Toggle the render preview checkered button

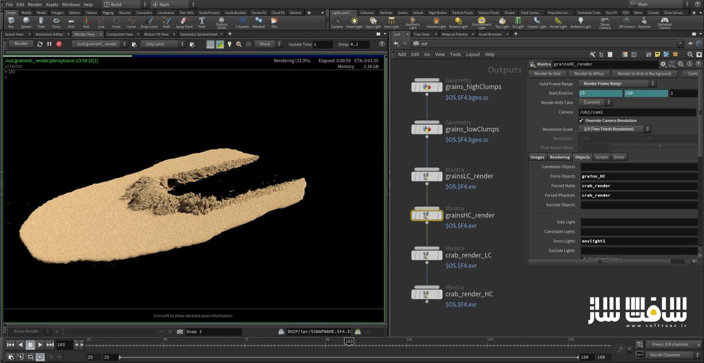click(210, 44)
